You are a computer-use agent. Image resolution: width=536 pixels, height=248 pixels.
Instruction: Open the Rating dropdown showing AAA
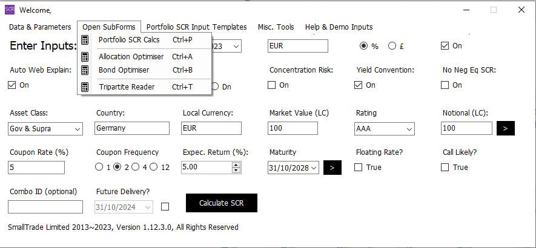pyautogui.click(x=409, y=129)
